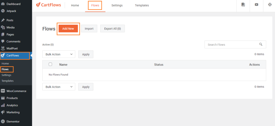
Task: Click the Jetpack sidebar icon
Action: click(3, 11)
